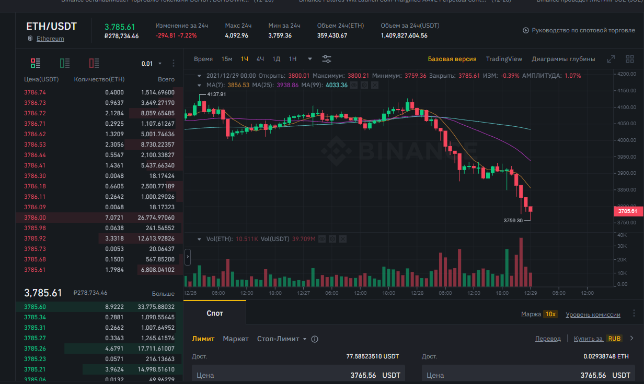The width and height of the screenshot is (644, 384).
Task: Switch to Базовая версия chart
Action: coord(452,59)
